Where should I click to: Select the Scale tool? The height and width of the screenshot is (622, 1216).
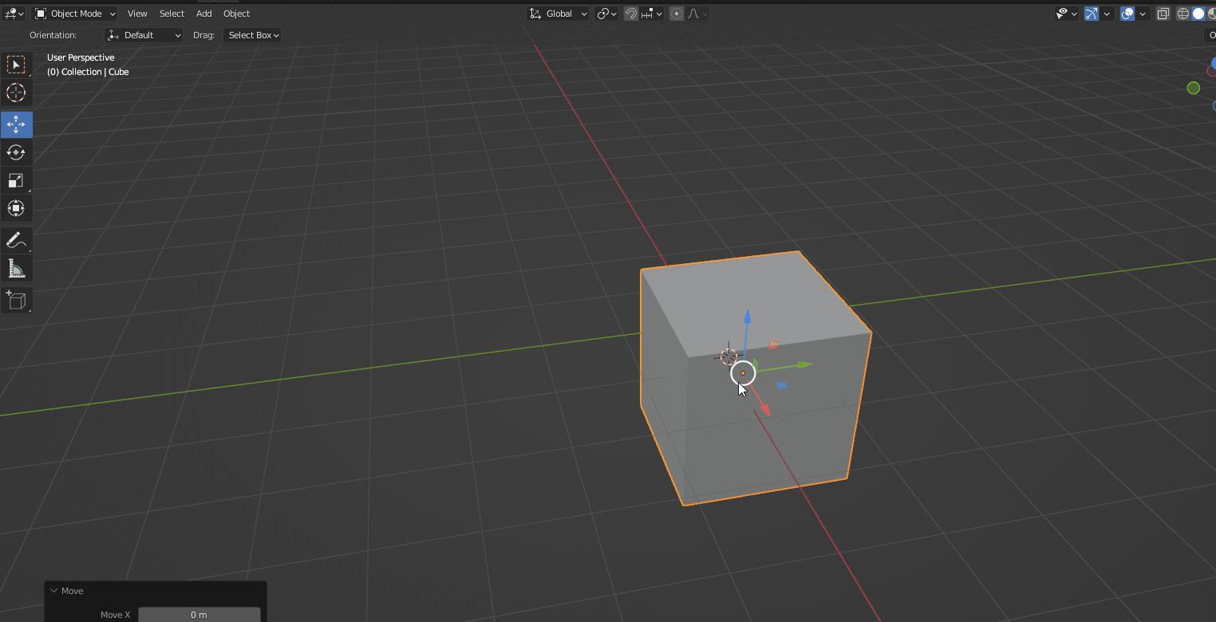(16, 180)
